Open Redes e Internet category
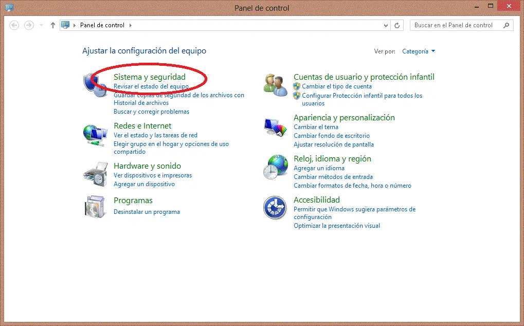This screenshot has height=326, width=524. click(x=142, y=125)
